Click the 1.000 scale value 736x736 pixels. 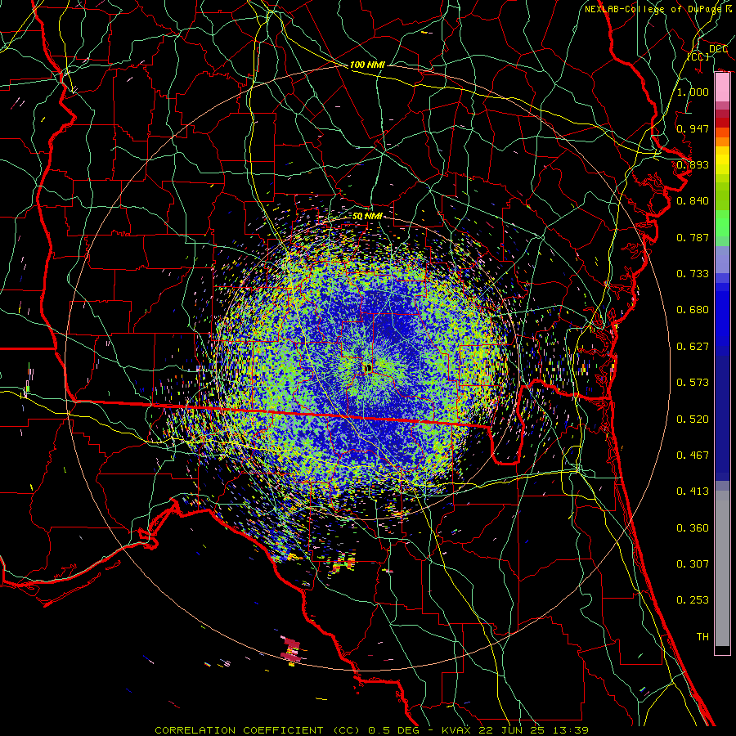pos(693,92)
